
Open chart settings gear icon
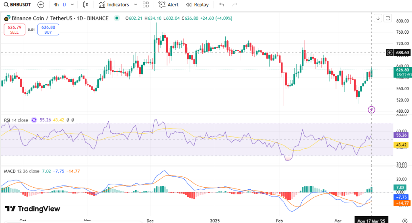point(405,221)
